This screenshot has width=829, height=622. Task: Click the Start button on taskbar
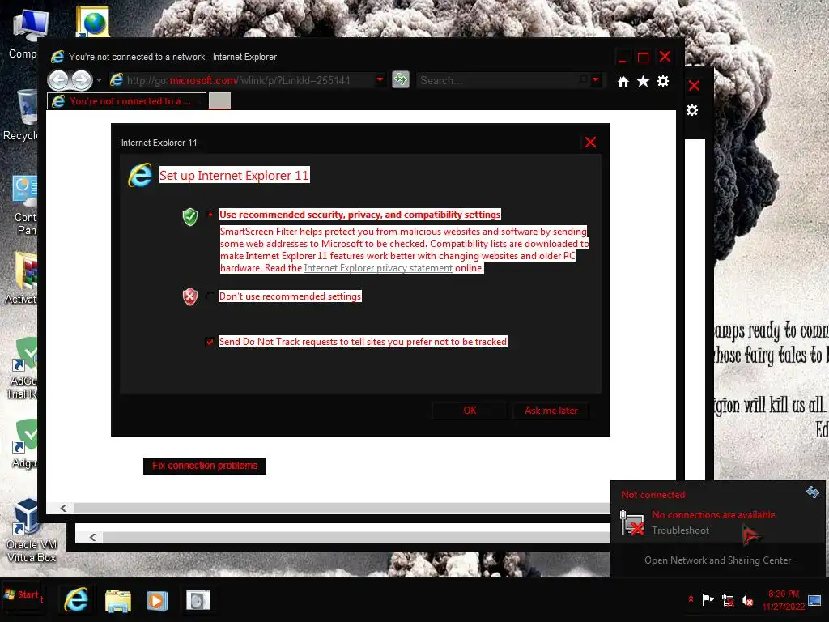[x=23, y=595]
